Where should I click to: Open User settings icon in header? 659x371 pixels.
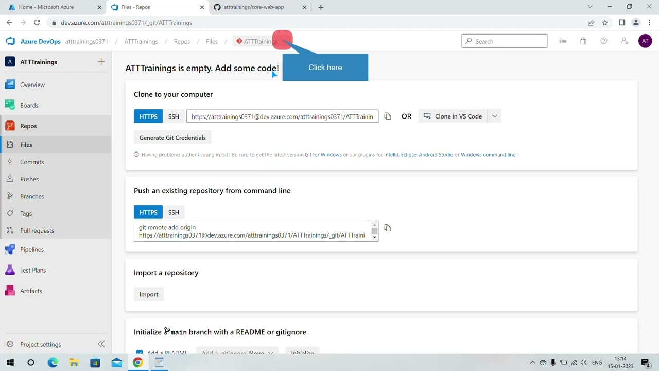point(625,41)
